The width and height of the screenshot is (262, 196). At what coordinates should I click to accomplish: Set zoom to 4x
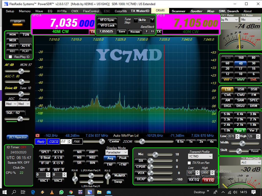pos(212,141)
